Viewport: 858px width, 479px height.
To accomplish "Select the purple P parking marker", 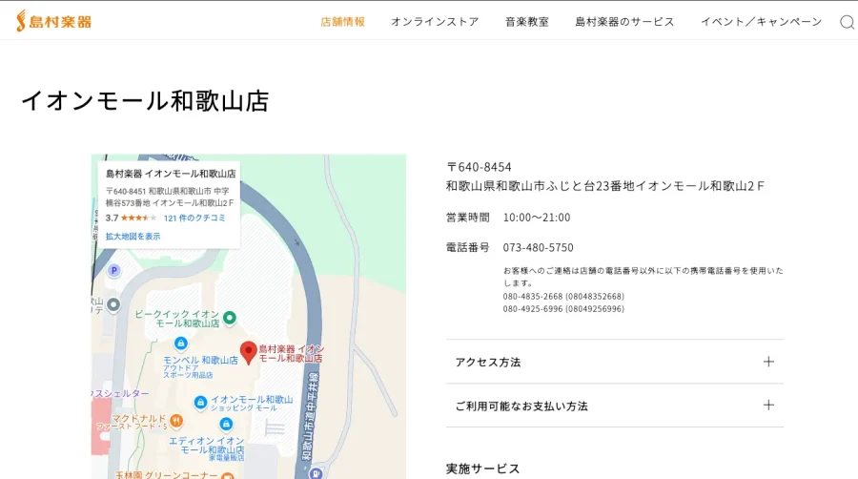I will 113,270.
